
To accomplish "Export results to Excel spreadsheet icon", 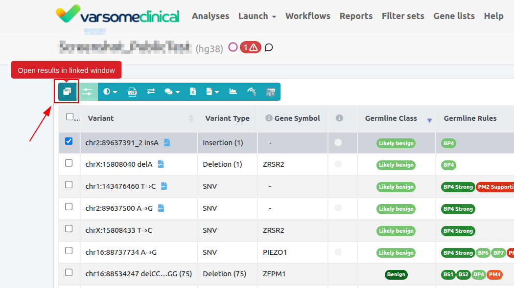I will point(193,91).
